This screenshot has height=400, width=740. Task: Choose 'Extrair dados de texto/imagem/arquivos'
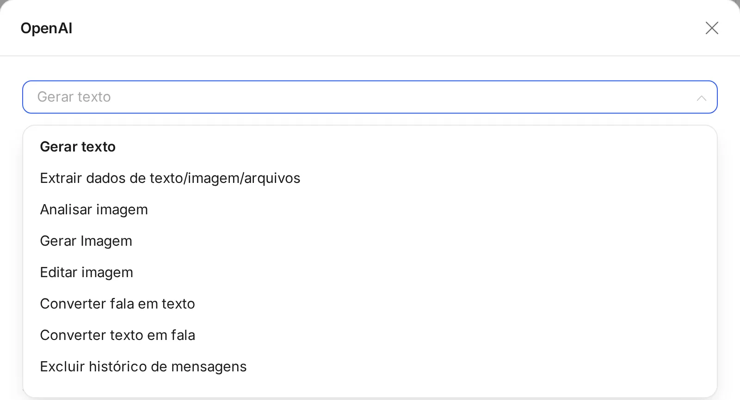[370, 178]
